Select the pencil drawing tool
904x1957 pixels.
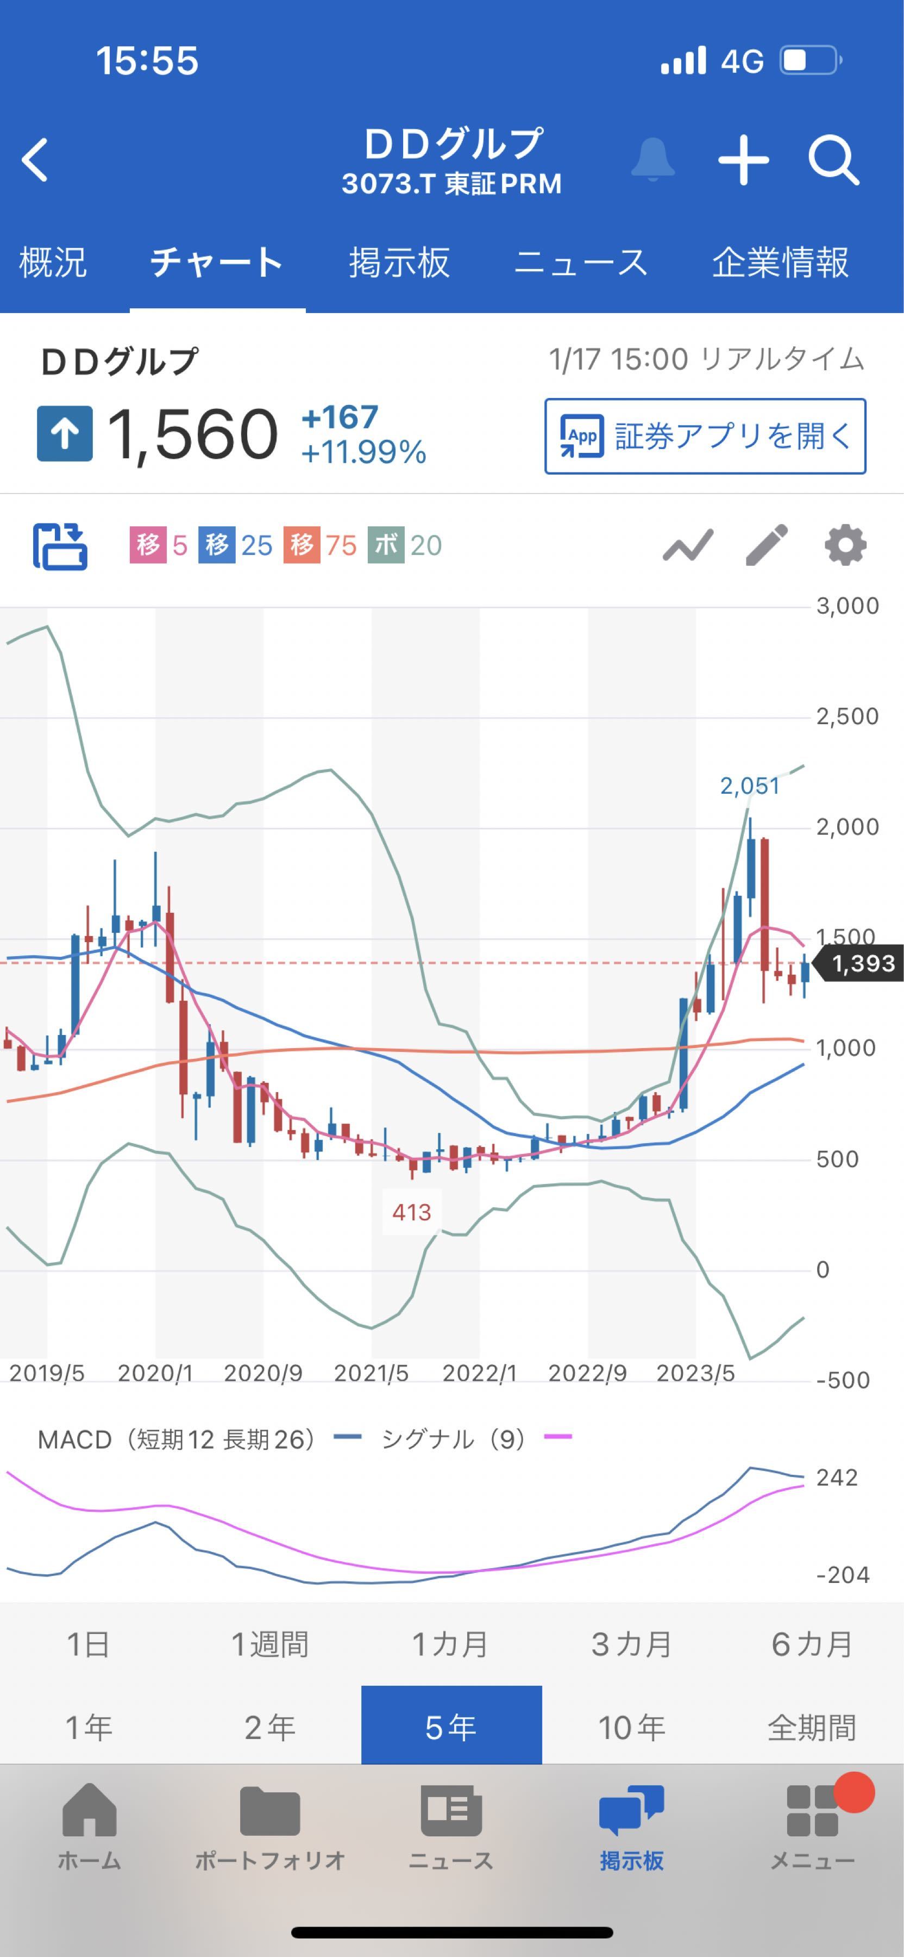[x=767, y=545]
